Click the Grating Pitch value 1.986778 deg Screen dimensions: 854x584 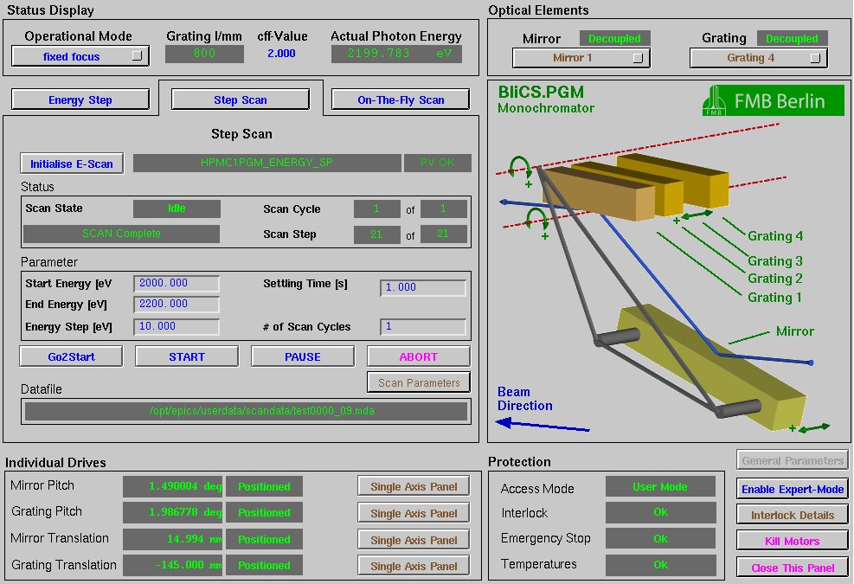pyautogui.click(x=173, y=512)
